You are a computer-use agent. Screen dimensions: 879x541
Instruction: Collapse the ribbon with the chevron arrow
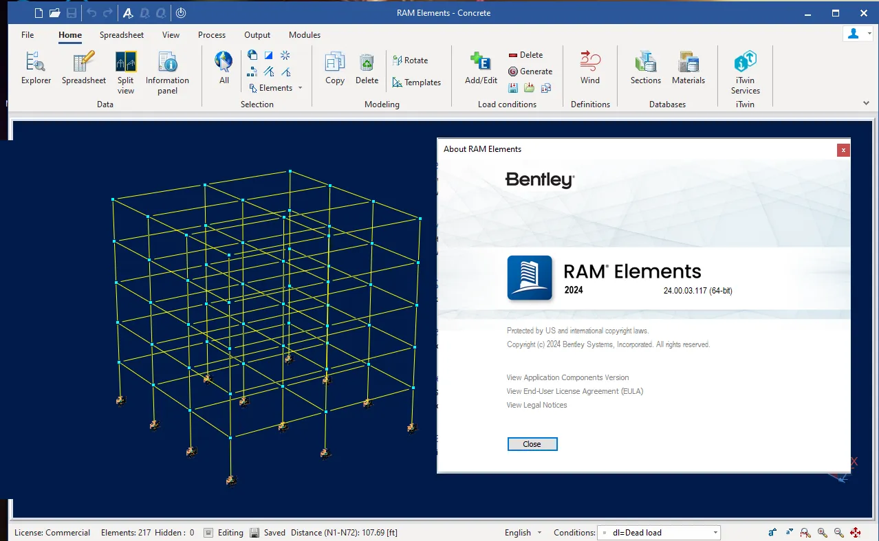866,103
